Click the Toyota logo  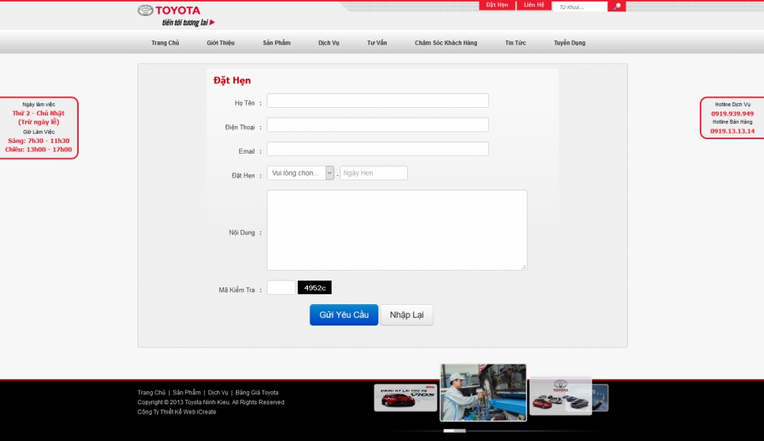pyautogui.click(x=169, y=11)
